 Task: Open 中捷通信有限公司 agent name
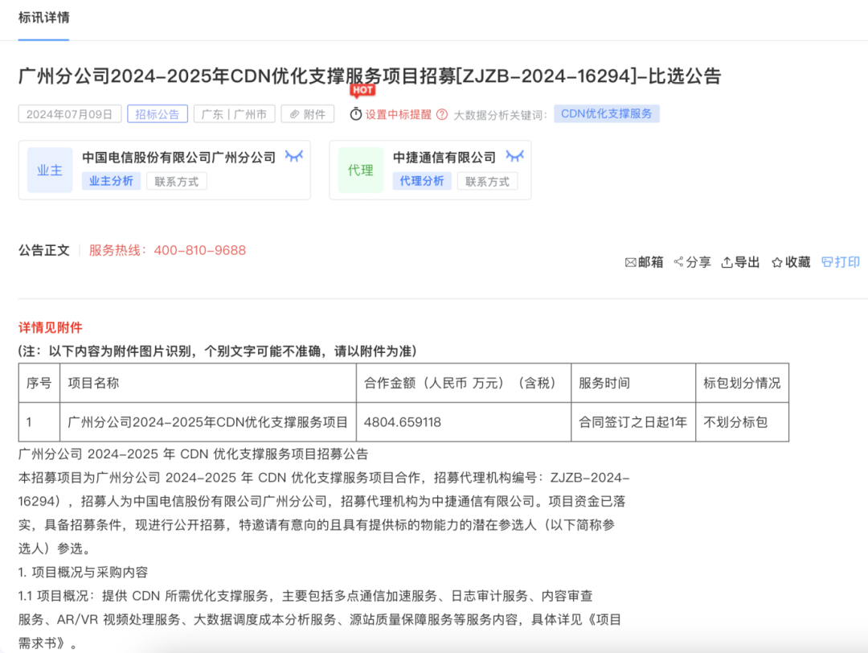[x=444, y=158]
